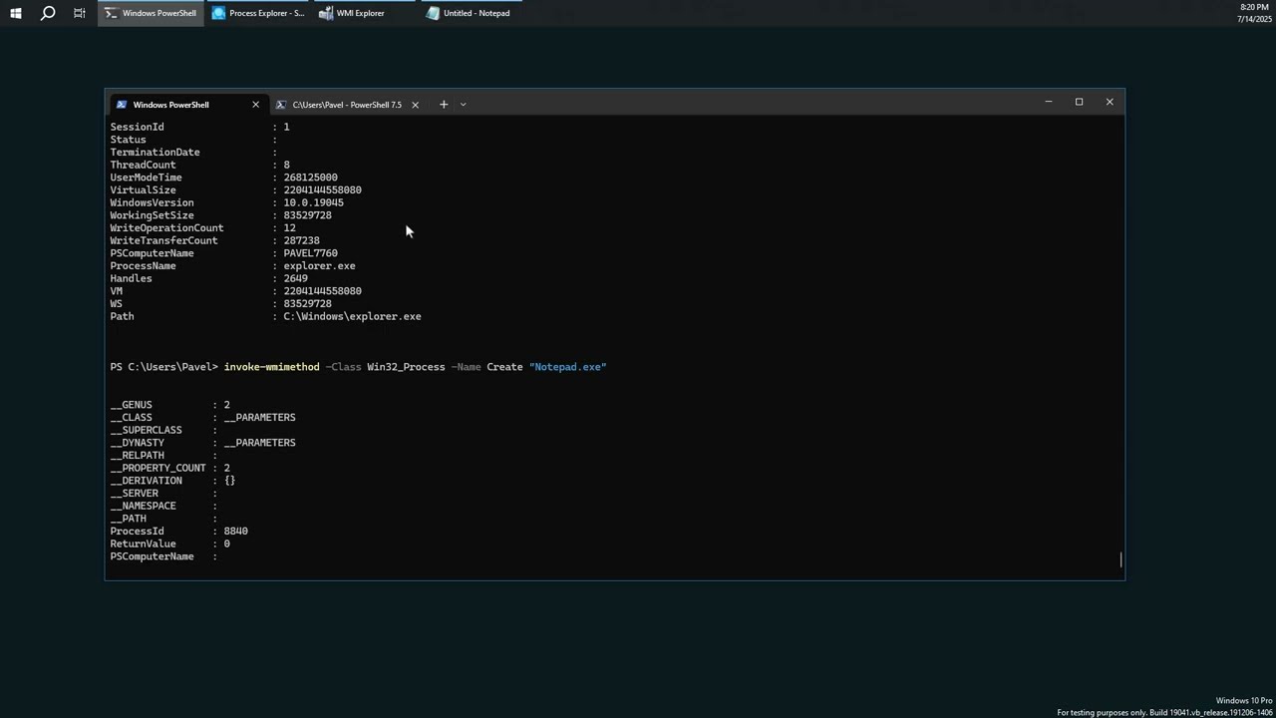Click the WindowsVersion value 10.0.19045
Image resolution: width=1276 pixels, height=718 pixels.
click(x=313, y=202)
